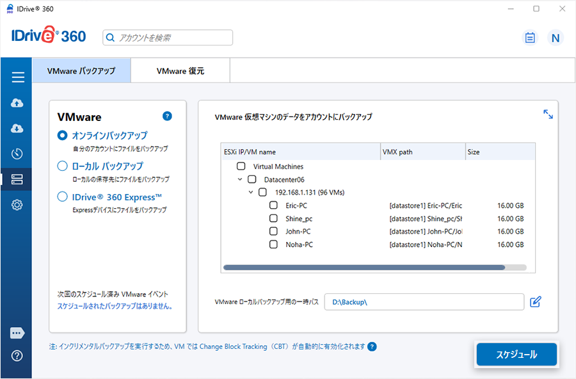Click the cloud restore download icon

click(x=17, y=129)
